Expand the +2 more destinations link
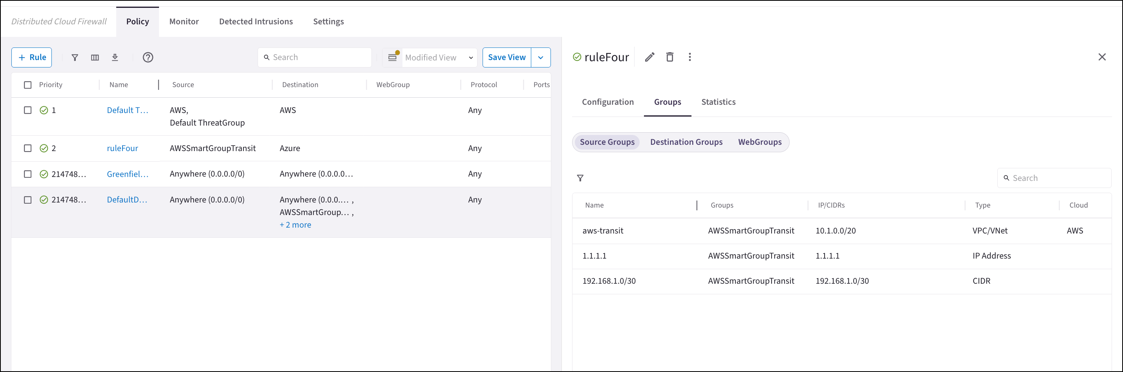 295,225
